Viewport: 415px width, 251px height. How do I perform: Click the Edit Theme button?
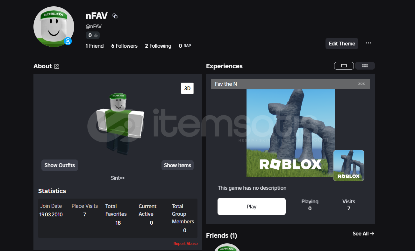click(342, 44)
